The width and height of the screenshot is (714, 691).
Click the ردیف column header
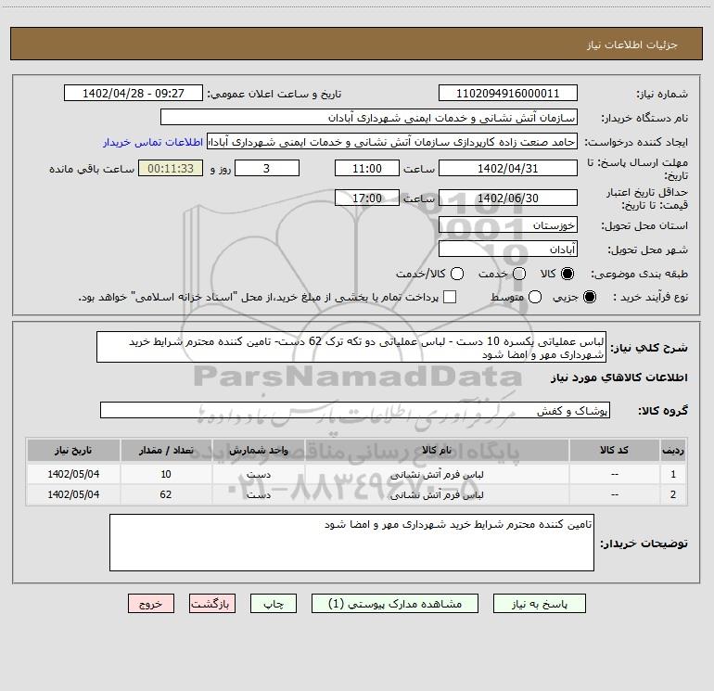[673, 451]
